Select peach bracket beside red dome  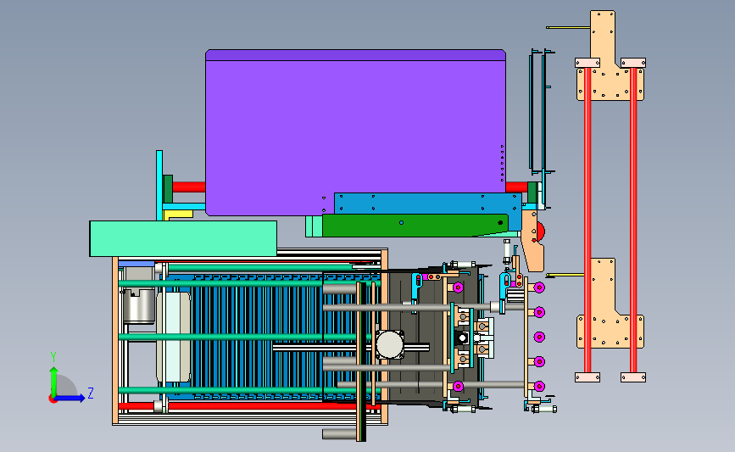[x=533, y=241]
